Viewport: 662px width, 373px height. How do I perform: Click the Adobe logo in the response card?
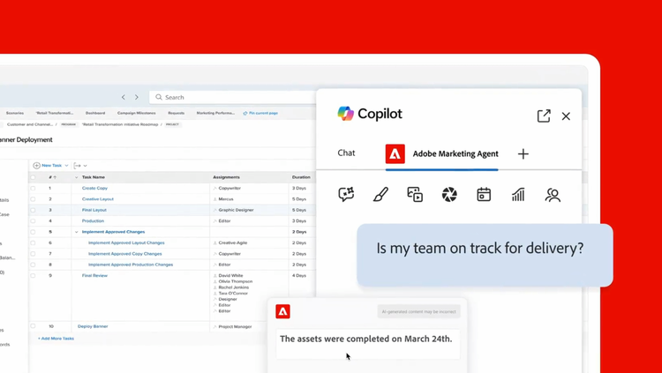(282, 311)
